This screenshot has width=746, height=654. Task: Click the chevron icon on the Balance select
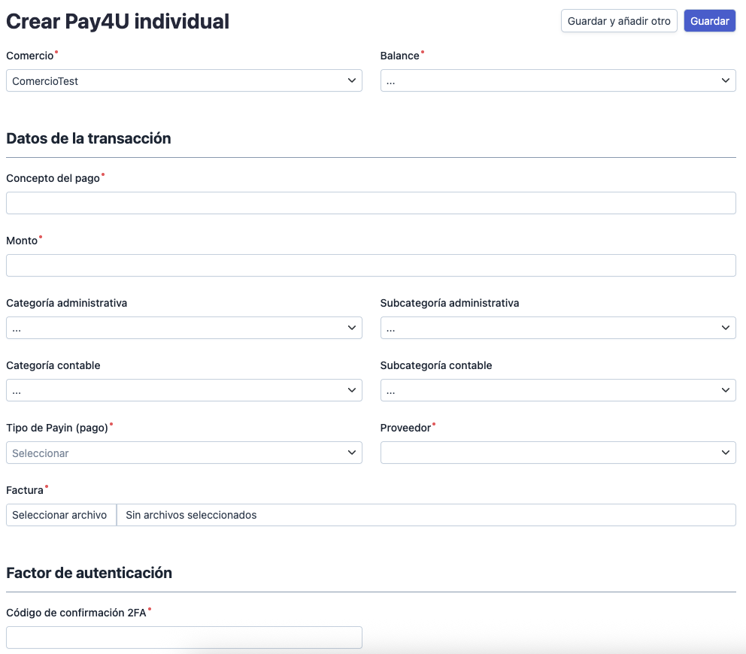coord(725,80)
